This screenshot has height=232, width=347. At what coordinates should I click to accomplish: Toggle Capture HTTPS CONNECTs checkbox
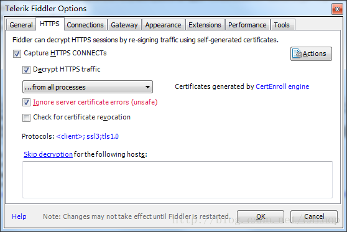pos(17,53)
